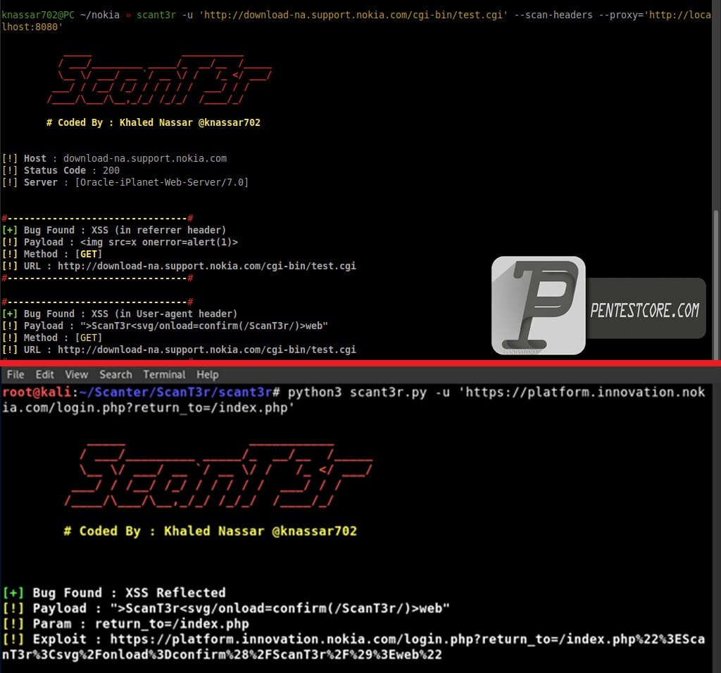Click the 'Exploit : https://platform.innovation.nokia.com' line
This screenshot has height=673, width=721.
tap(353, 647)
